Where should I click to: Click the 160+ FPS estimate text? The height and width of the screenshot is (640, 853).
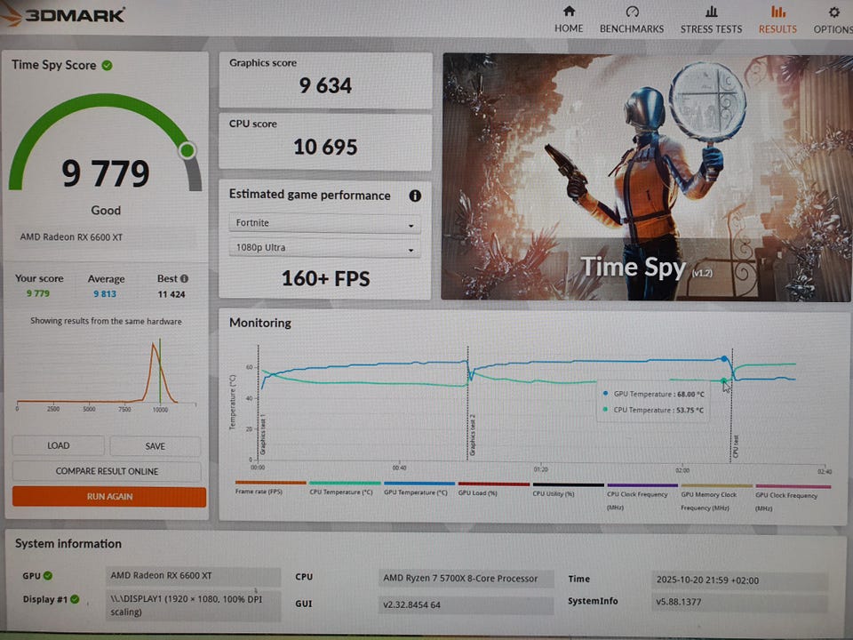(x=325, y=278)
